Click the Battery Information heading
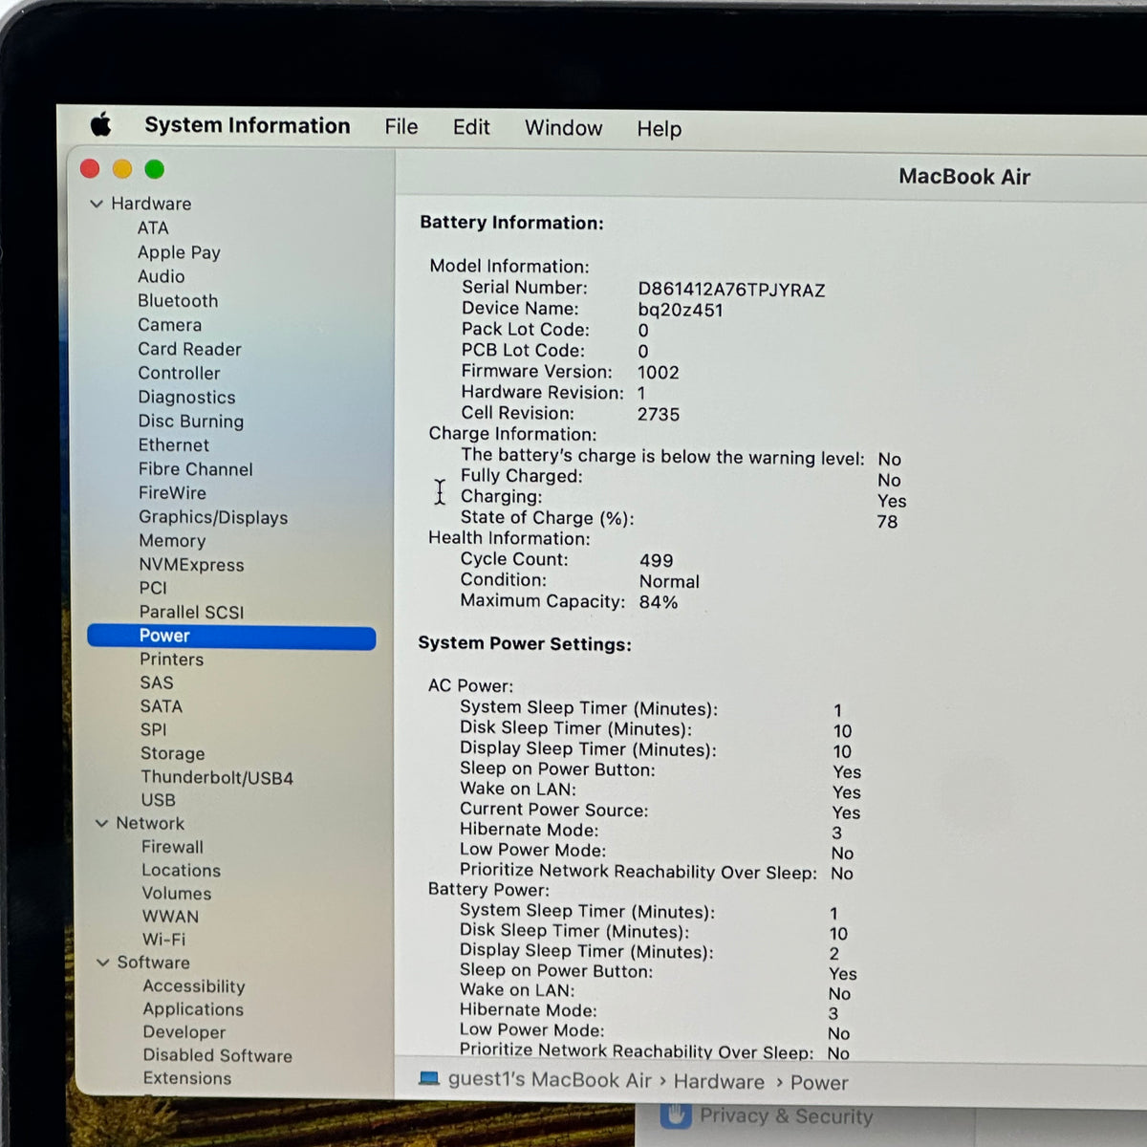 pos(511,223)
